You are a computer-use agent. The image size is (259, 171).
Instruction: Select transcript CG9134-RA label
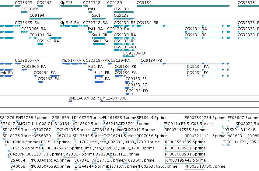pyautogui.click(x=196, y=29)
